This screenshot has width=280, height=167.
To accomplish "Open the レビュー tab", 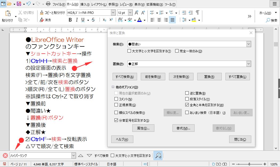I will (x=126, y=4).
